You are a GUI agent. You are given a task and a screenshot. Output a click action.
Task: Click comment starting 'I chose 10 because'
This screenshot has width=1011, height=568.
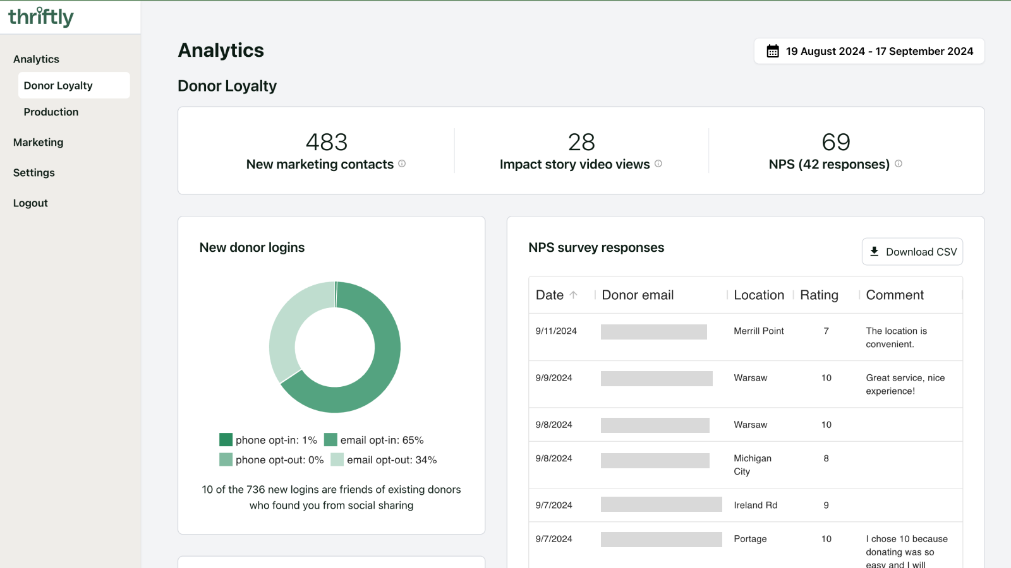[907, 551]
